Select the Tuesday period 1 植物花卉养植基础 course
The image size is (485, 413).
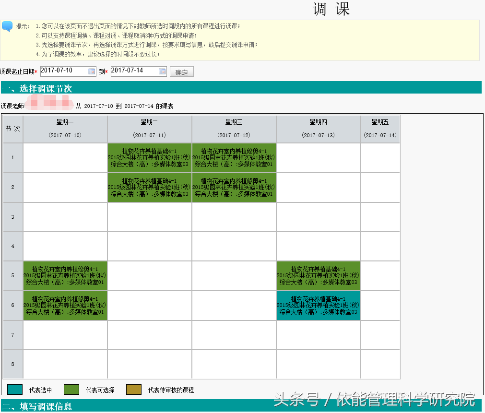tap(149, 157)
